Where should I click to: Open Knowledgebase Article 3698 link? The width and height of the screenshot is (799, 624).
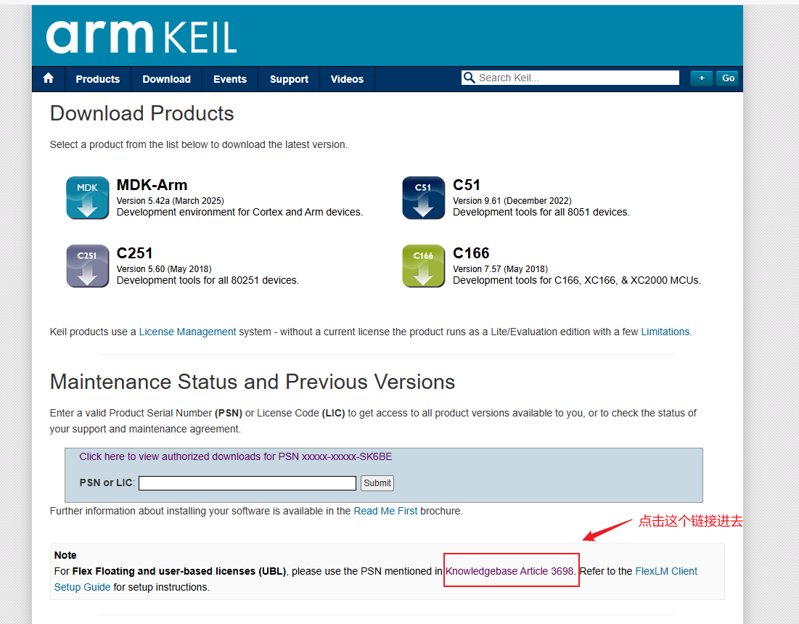pos(509,571)
